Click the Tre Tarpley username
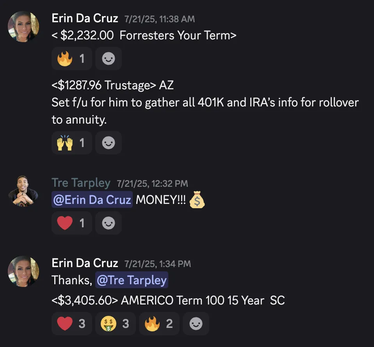This screenshot has width=374, height=347. click(81, 183)
